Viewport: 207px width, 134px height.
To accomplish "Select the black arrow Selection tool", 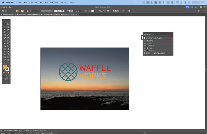I will point(5,24).
